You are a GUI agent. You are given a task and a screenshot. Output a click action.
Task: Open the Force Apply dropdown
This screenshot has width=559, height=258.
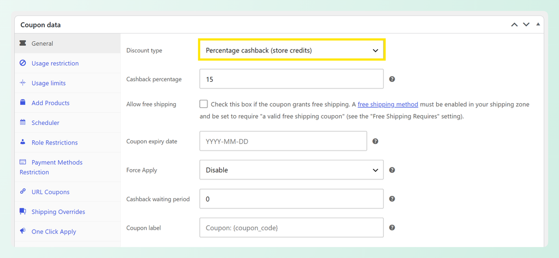tap(292, 170)
